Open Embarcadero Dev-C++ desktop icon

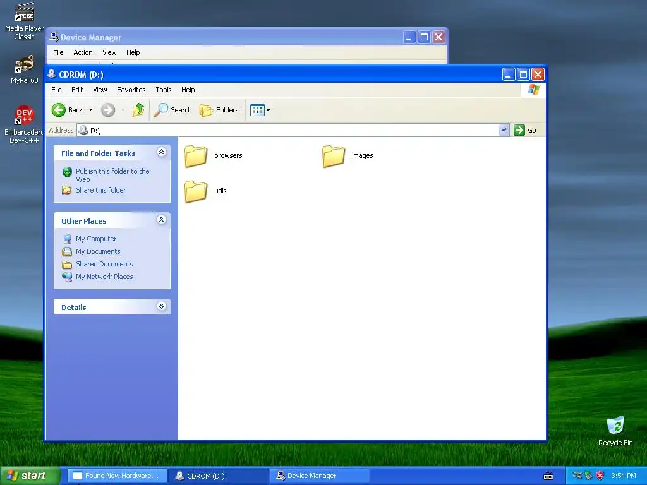(24, 124)
